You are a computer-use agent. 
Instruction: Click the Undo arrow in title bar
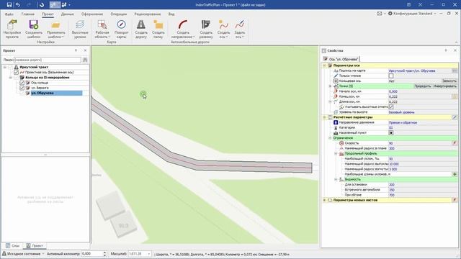pyautogui.click(x=18, y=5)
